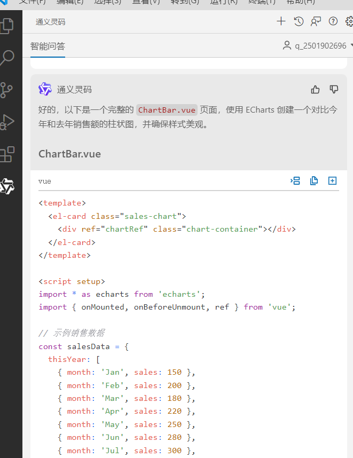This screenshot has height=458, width=353.
Task: Click the 'May' sales 250 row
Action: [x=126, y=424]
